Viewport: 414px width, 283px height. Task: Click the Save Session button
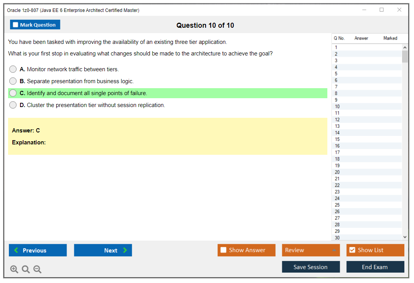[x=310, y=267]
